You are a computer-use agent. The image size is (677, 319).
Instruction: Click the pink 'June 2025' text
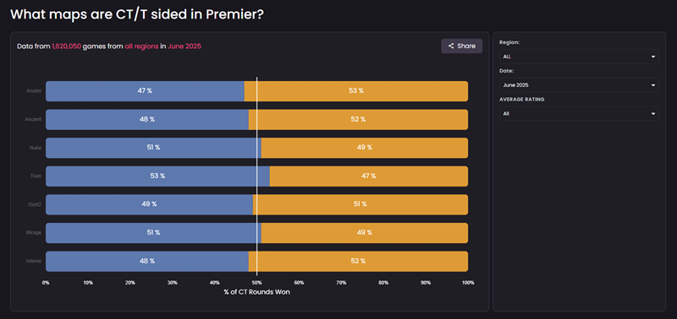184,46
